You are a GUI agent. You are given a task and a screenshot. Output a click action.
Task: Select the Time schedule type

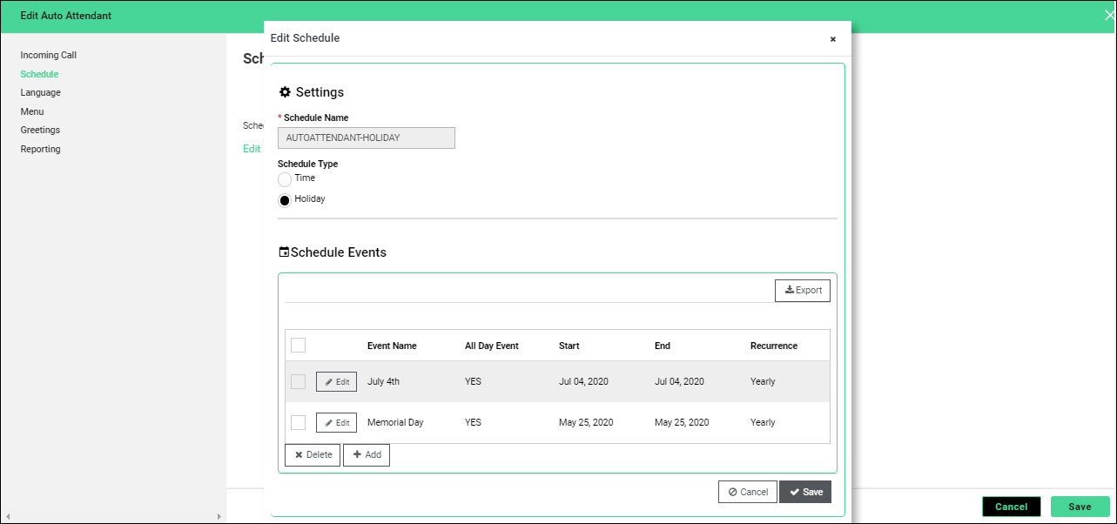285,179
